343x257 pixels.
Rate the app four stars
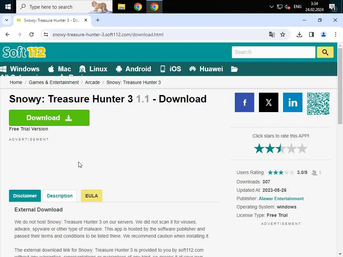pos(292,149)
